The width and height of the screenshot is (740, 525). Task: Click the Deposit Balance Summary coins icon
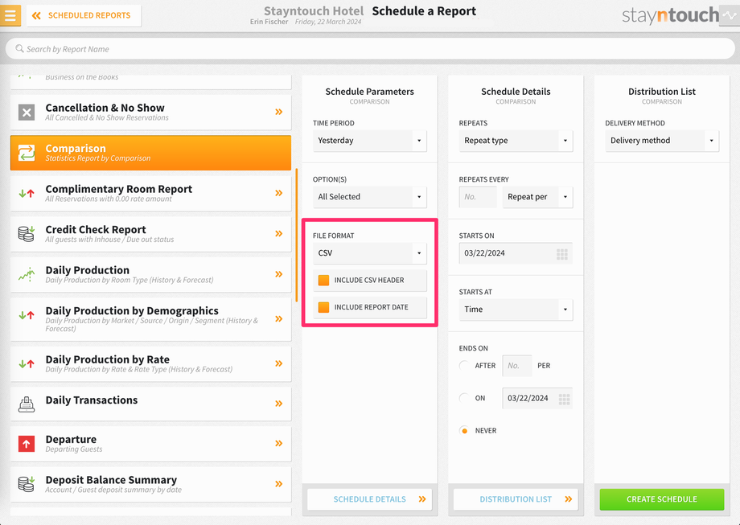point(27,484)
